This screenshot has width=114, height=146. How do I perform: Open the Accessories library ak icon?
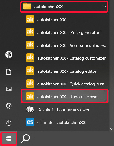point(30,45)
